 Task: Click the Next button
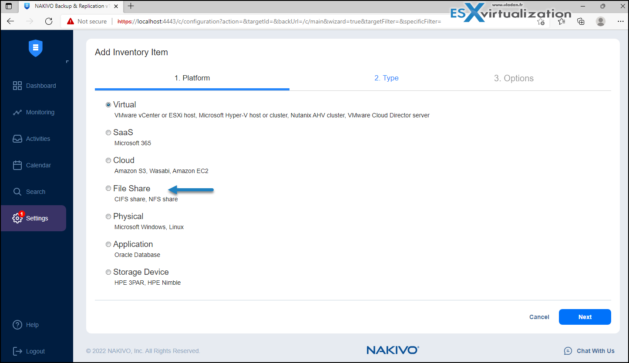[585, 317]
